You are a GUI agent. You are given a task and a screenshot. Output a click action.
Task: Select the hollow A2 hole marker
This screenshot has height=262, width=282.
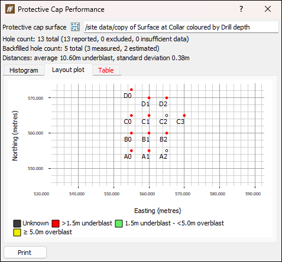[x=167, y=150]
